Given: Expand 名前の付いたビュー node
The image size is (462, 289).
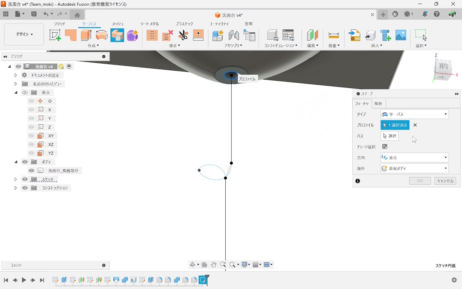Looking at the screenshot, I should click(x=16, y=84).
